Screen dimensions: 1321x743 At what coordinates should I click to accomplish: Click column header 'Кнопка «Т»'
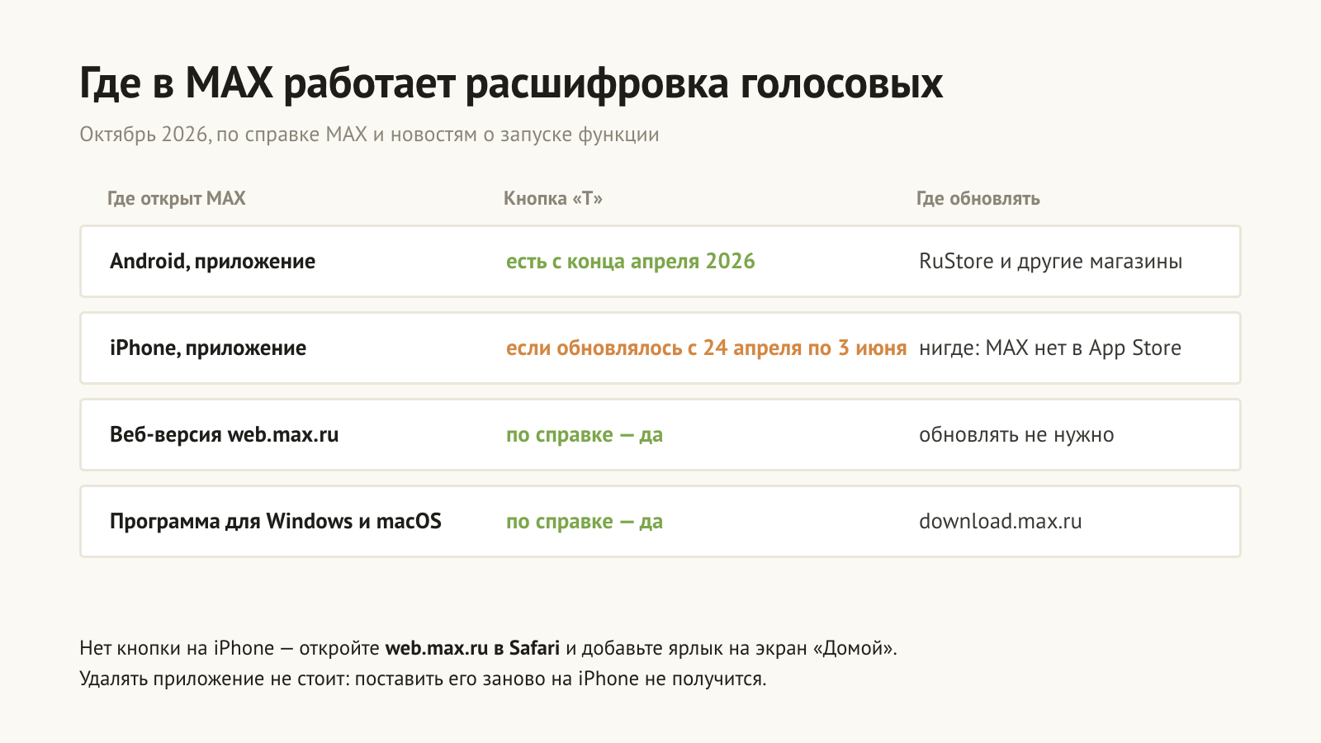(x=553, y=198)
